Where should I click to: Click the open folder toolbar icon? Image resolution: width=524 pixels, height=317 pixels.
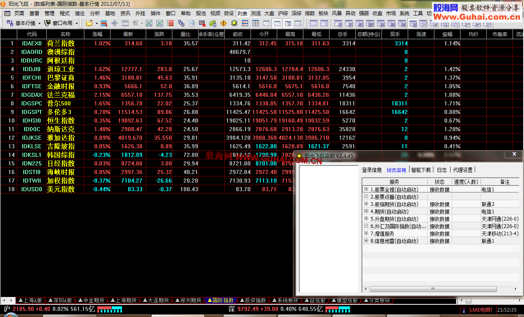coord(89,23)
